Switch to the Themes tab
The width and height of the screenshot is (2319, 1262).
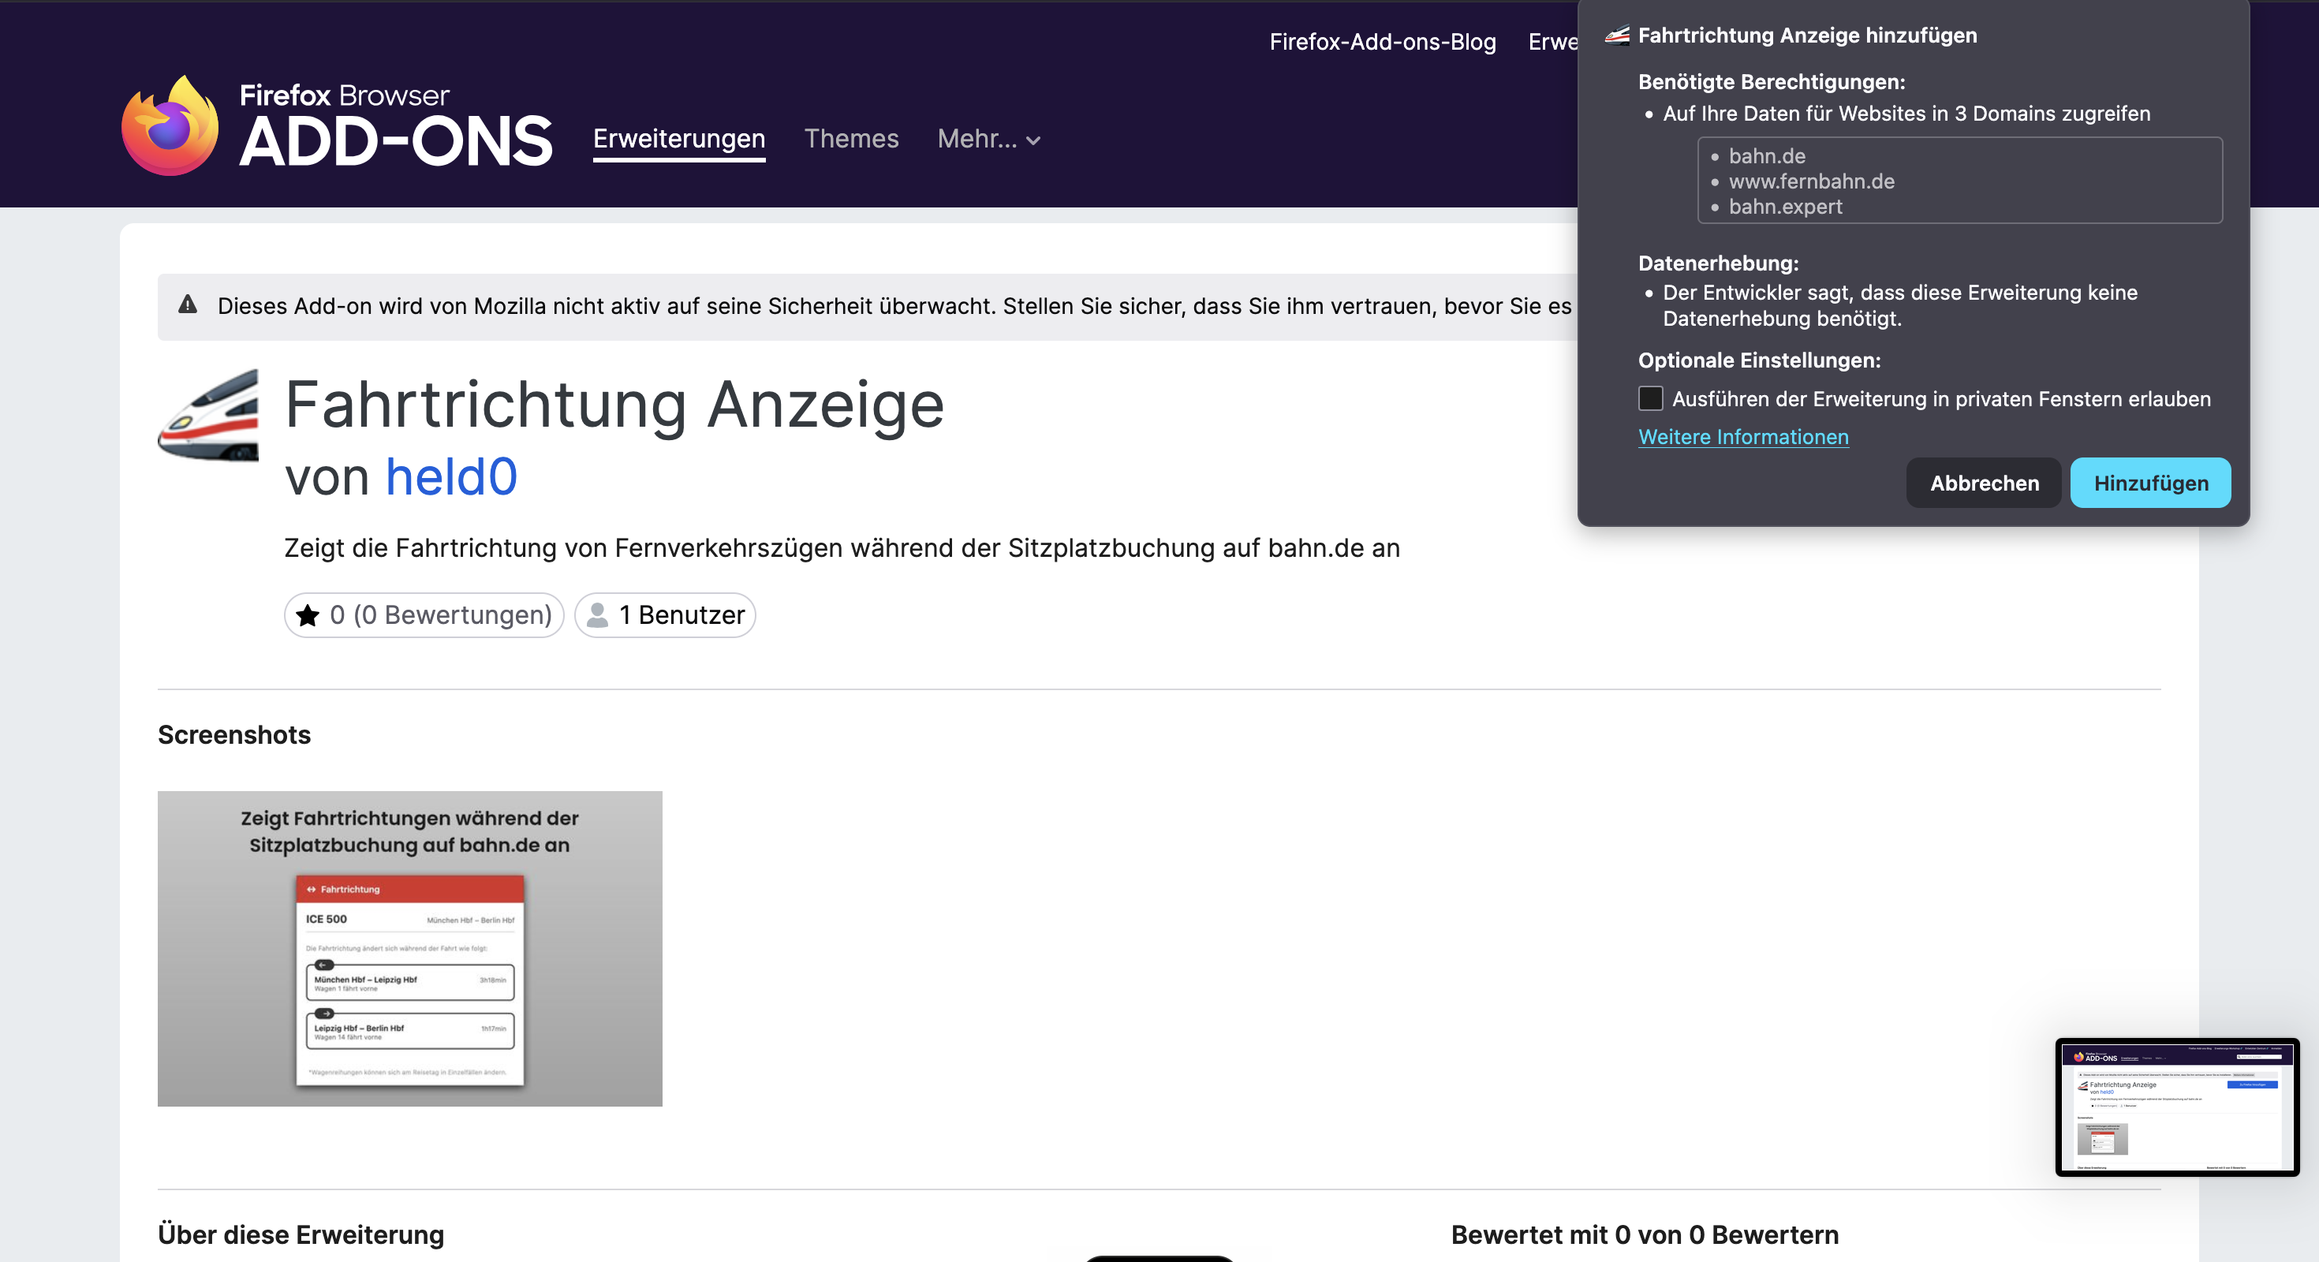tap(851, 139)
